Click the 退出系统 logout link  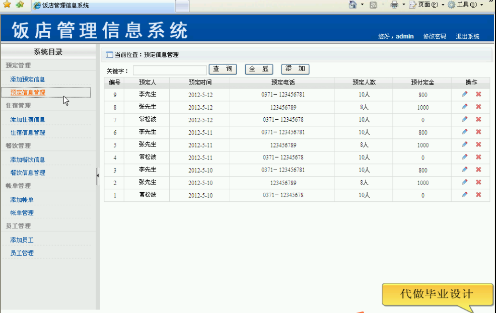pyautogui.click(x=467, y=36)
